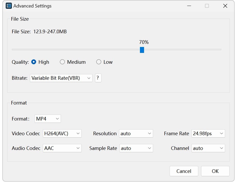
Task: Click the minimize button in the title bar
Action: pyautogui.click(x=189, y=6)
